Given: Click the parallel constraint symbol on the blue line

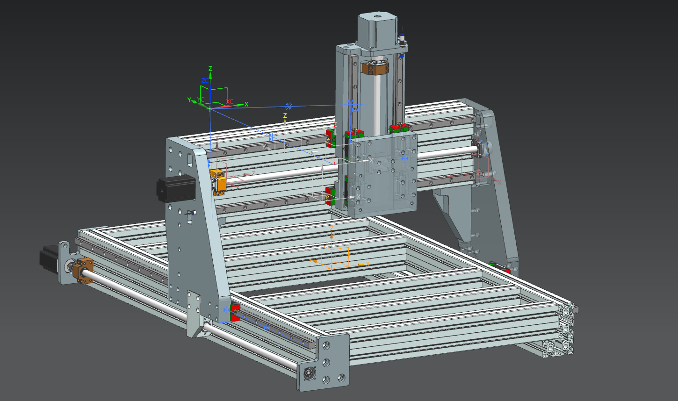Looking at the screenshot, I should tap(289, 106).
